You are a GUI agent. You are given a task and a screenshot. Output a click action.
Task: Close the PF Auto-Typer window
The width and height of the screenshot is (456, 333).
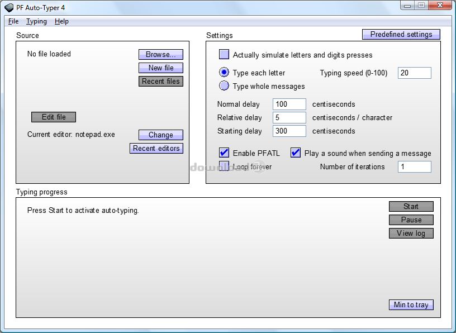(x=440, y=6)
